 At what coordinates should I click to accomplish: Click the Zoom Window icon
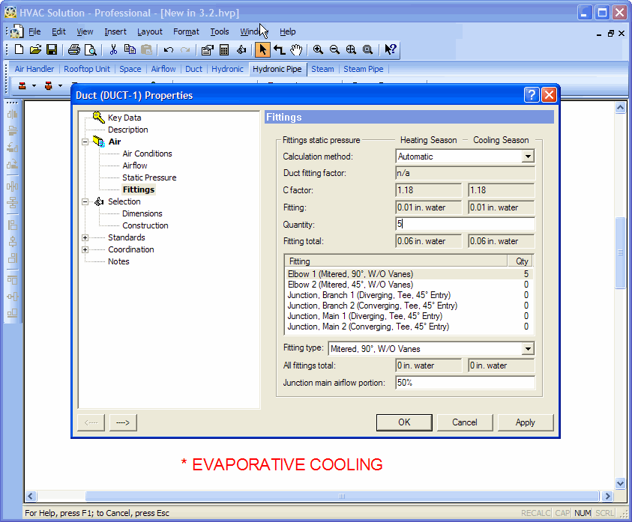click(x=367, y=49)
